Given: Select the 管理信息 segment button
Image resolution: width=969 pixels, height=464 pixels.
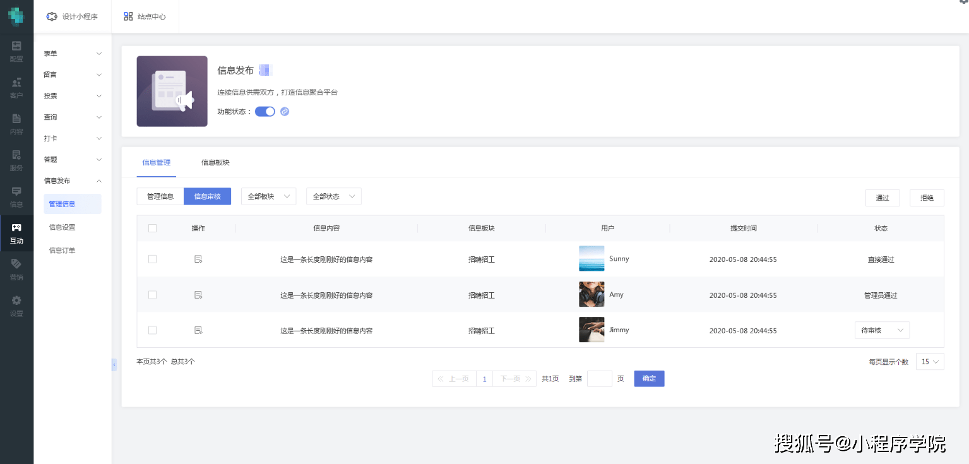Looking at the screenshot, I should (x=160, y=196).
